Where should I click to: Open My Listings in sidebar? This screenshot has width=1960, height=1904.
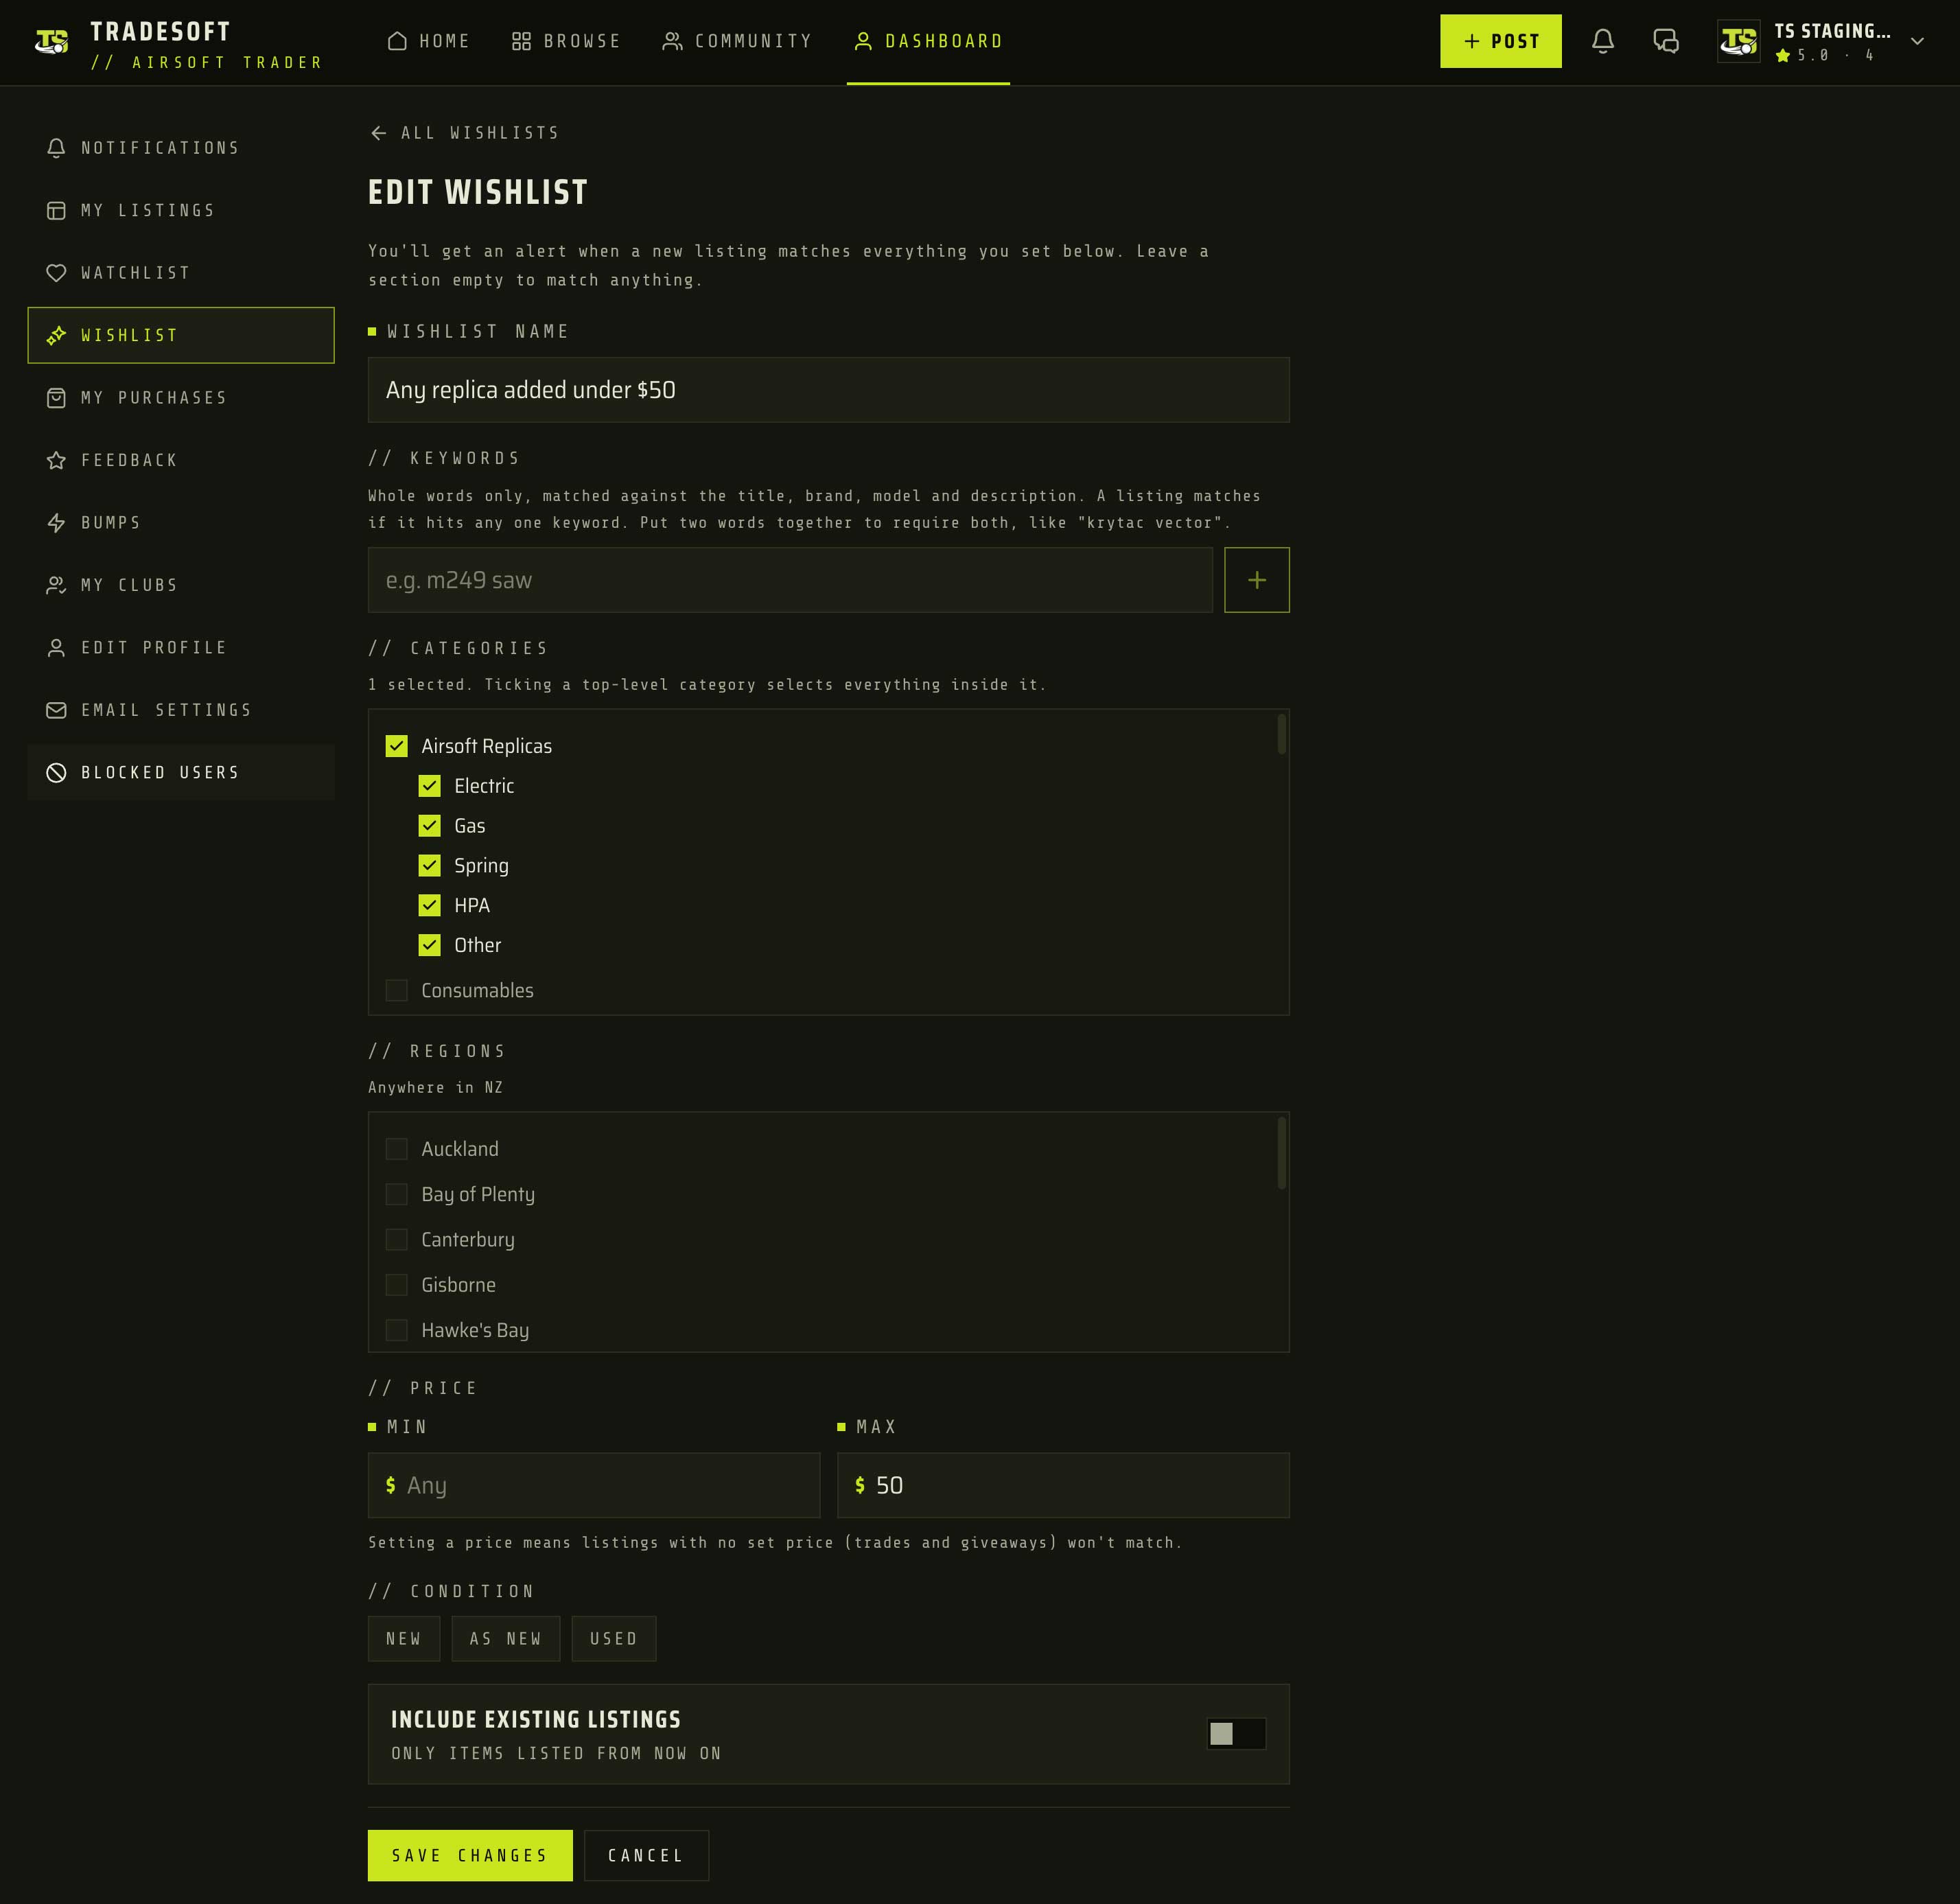click(181, 210)
